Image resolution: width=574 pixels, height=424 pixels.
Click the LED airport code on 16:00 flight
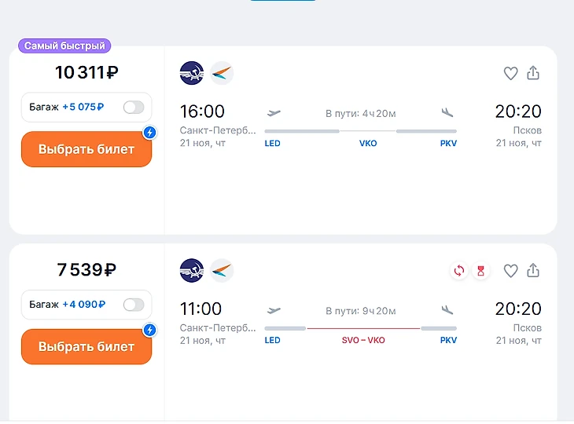(272, 144)
